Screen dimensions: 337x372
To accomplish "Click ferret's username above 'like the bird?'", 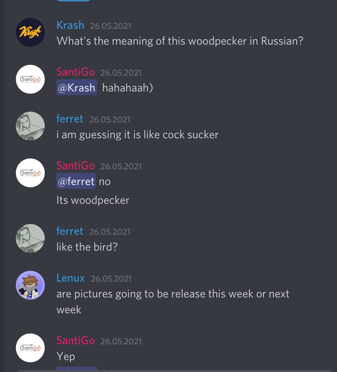I will [70, 231].
